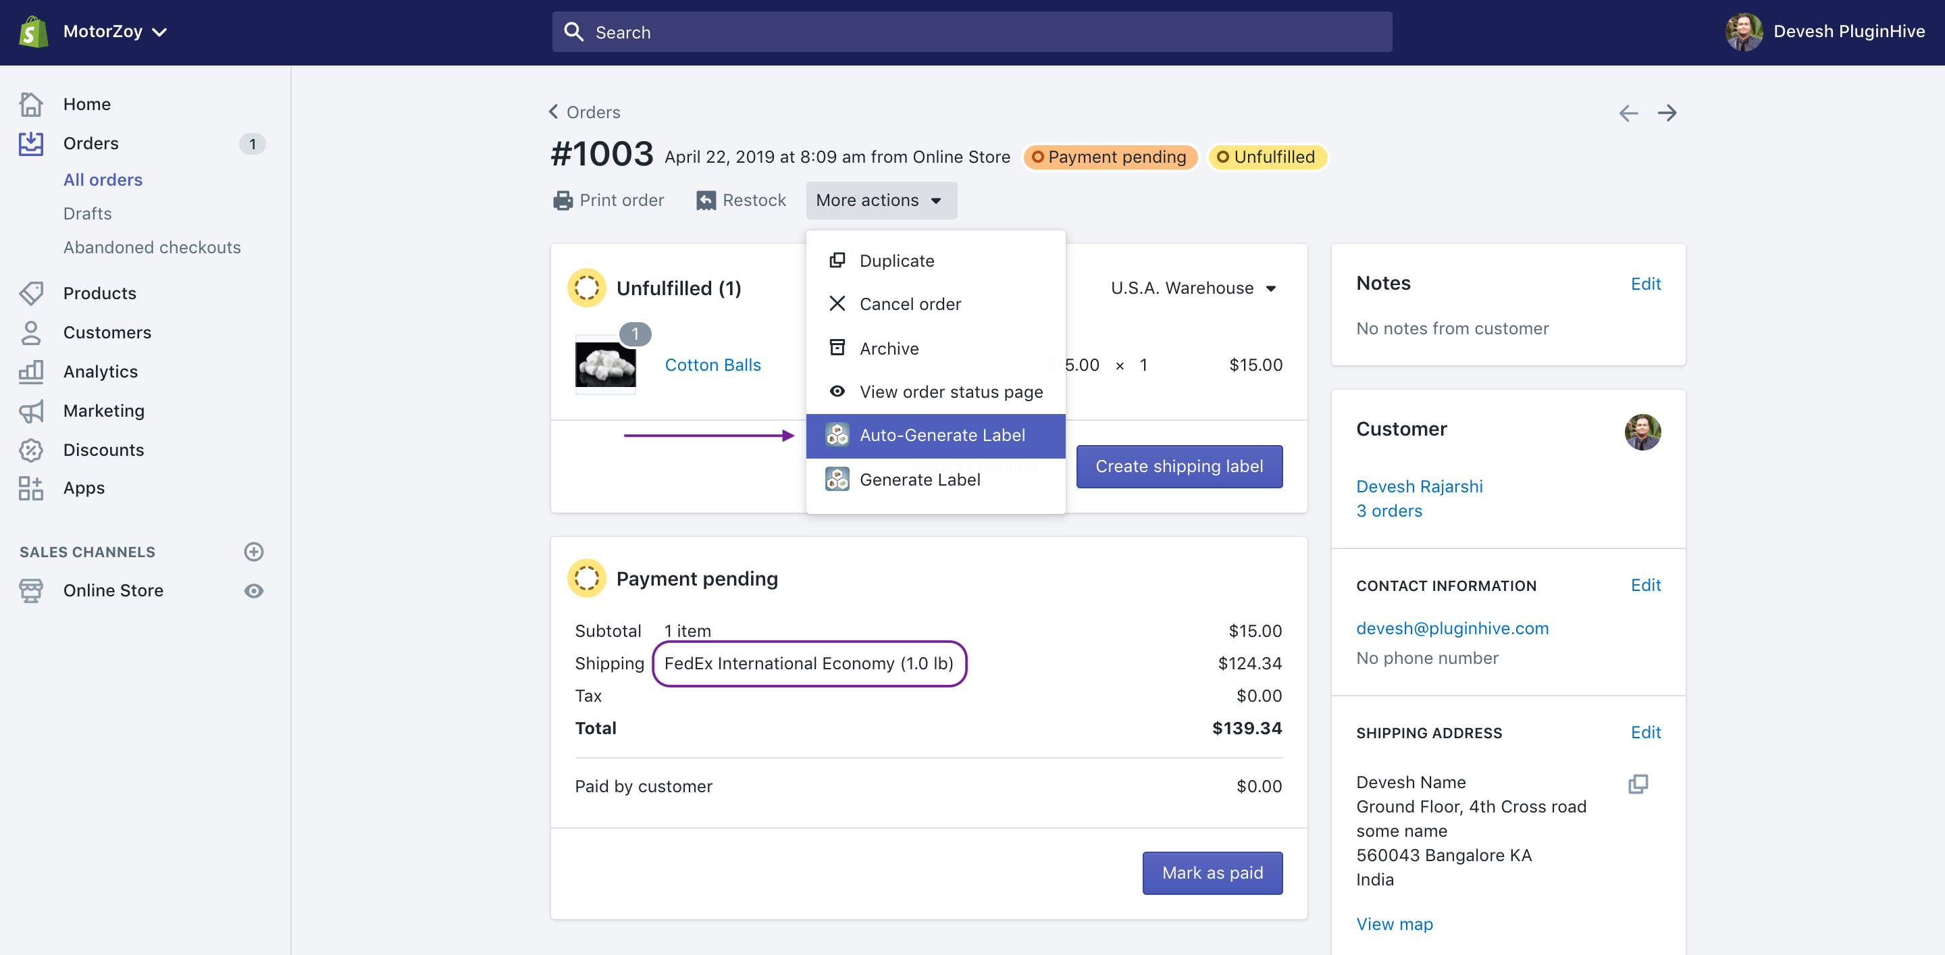
Task: Choose Cancel order from the menu
Action: [x=910, y=304]
